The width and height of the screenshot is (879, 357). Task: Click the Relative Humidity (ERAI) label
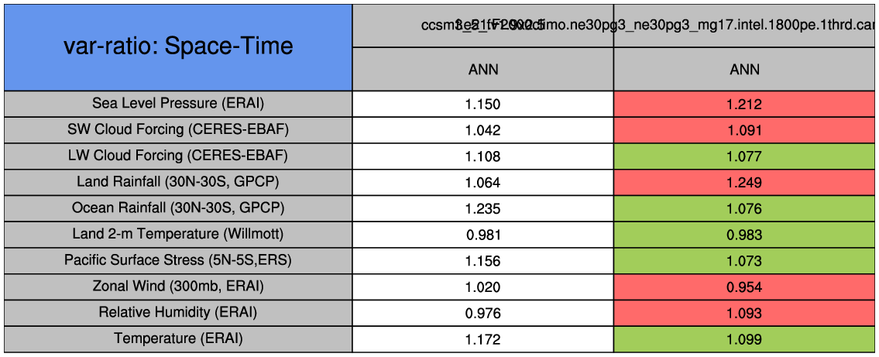coord(178,313)
